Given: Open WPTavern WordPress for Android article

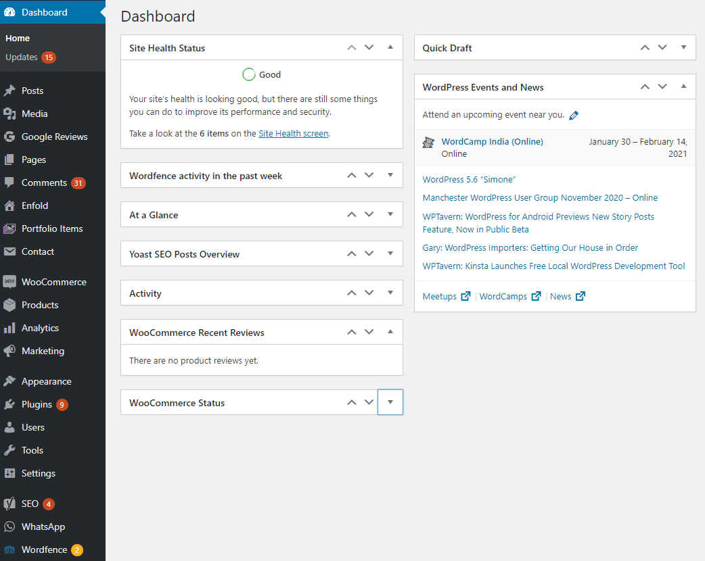Looking at the screenshot, I should click(x=538, y=223).
